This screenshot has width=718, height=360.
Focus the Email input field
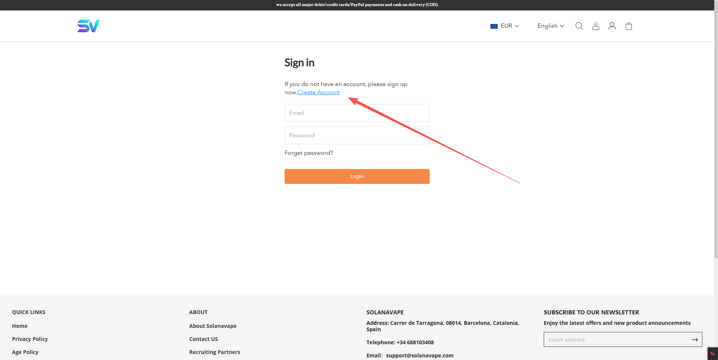tap(357, 113)
